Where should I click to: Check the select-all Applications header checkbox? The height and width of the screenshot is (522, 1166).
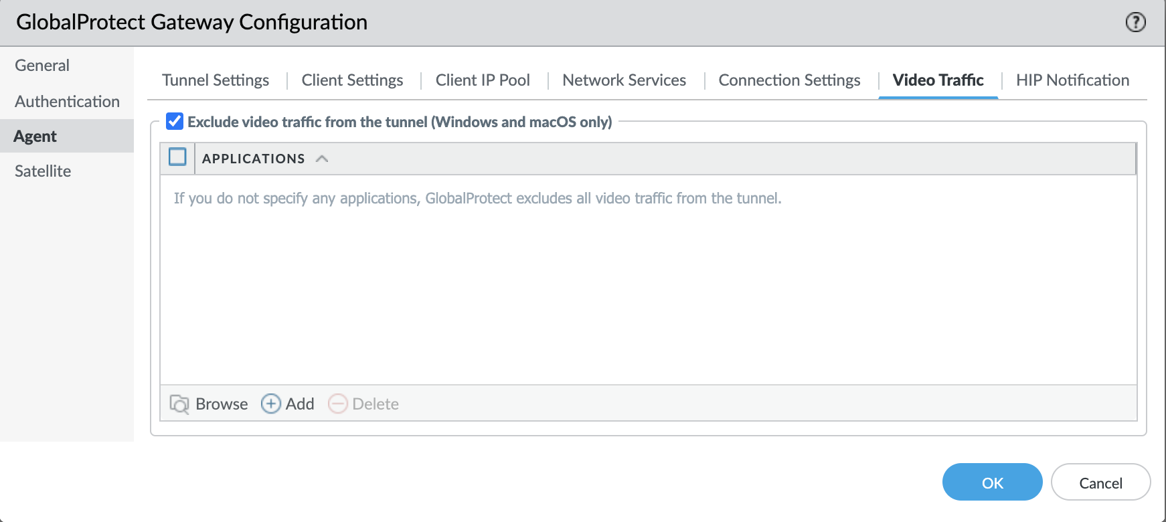[177, 157]
